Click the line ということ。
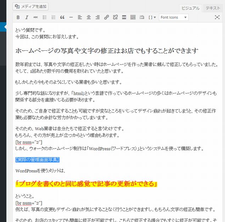Screen dimensions: 225x222 [x=25, y=196]
